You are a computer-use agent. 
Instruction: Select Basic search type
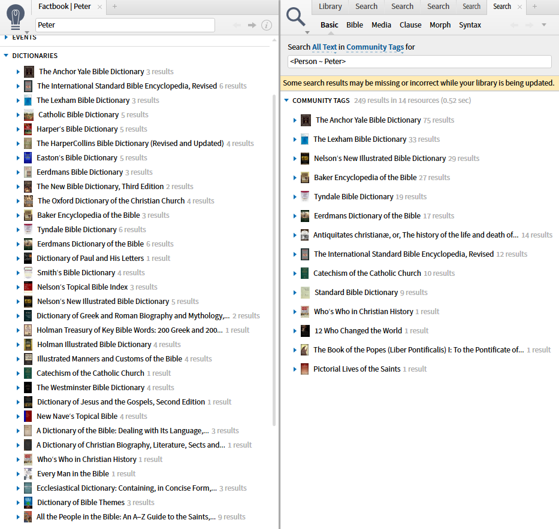point(329,25)
